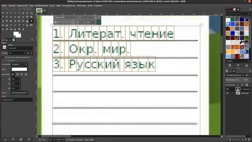252x142 pixels.
Task: Select the leopard pattern swatch
Action: click(x=237, y=38)
